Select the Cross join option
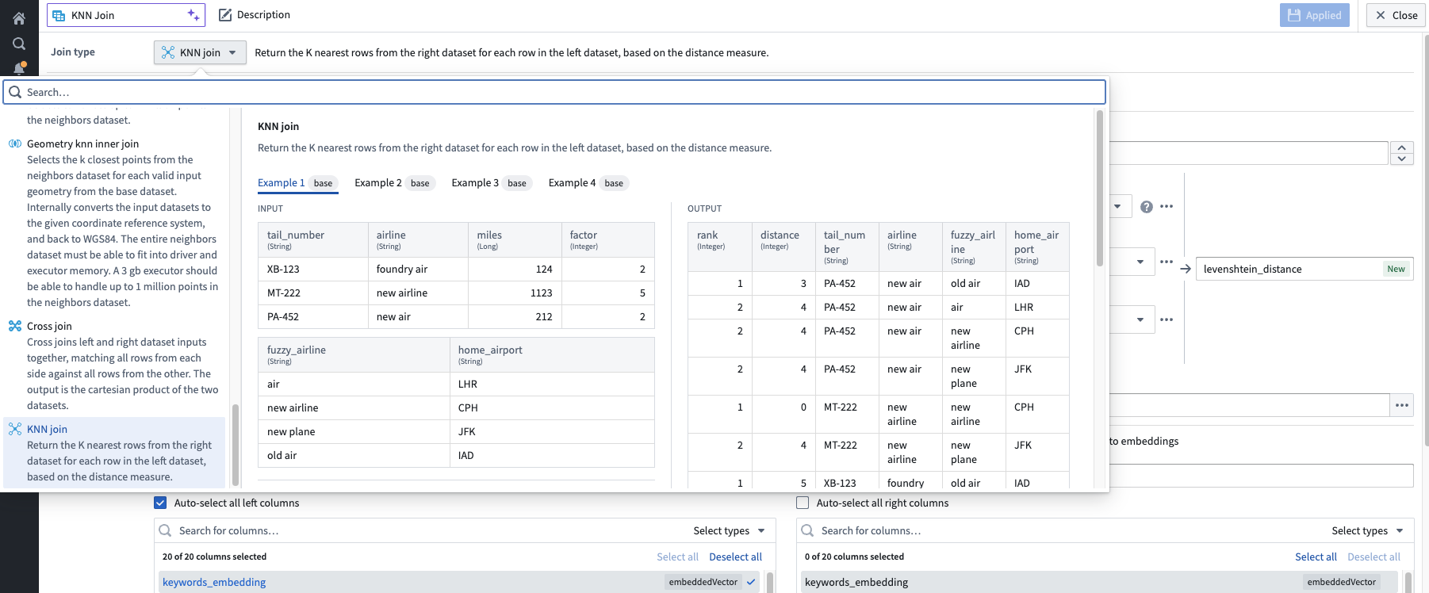This screenshot has height=593, width=1429. (114, 365)
